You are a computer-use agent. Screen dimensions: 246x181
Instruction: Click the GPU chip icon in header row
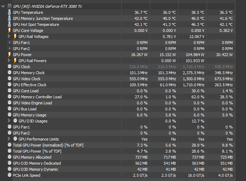point(10,6)
